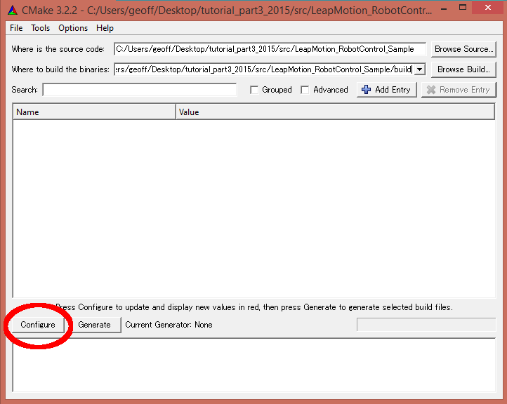
Task: Close the CMake window
Action: (488, 8)
